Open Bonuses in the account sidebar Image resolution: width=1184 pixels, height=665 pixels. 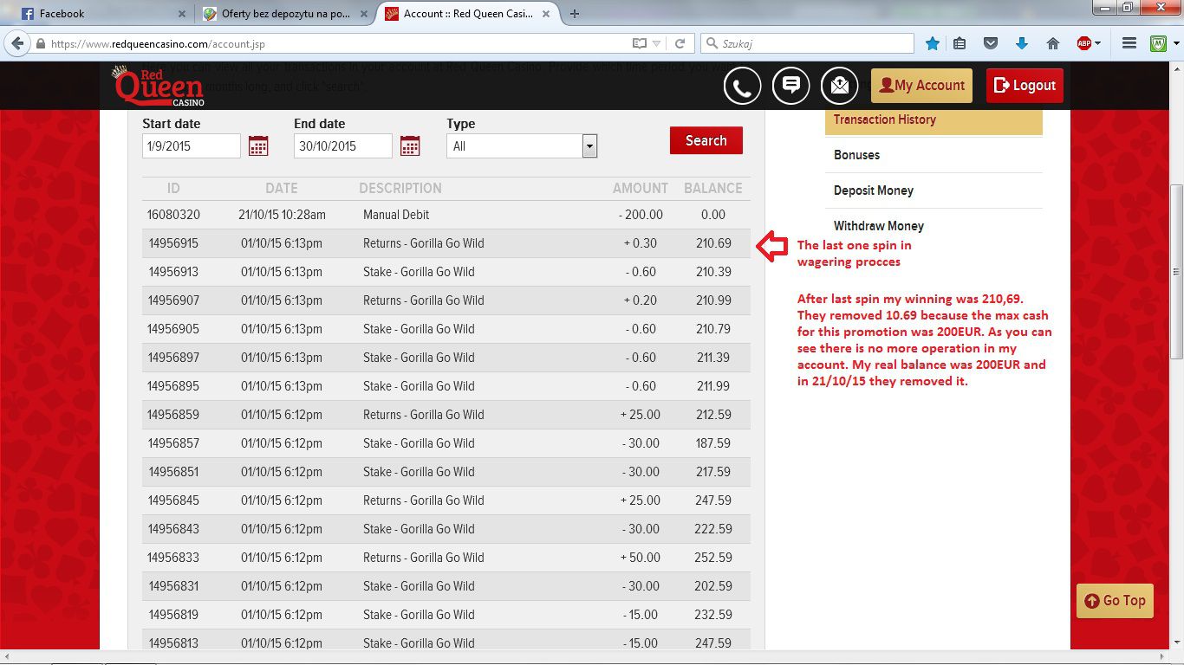pos(934,155)
